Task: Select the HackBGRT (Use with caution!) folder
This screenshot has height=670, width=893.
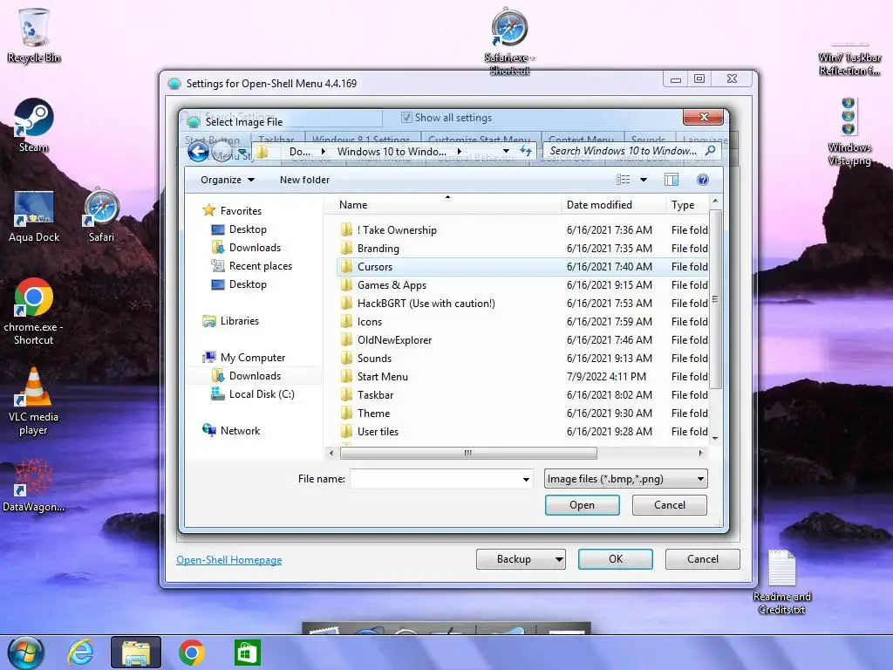Action: (522, 304)
